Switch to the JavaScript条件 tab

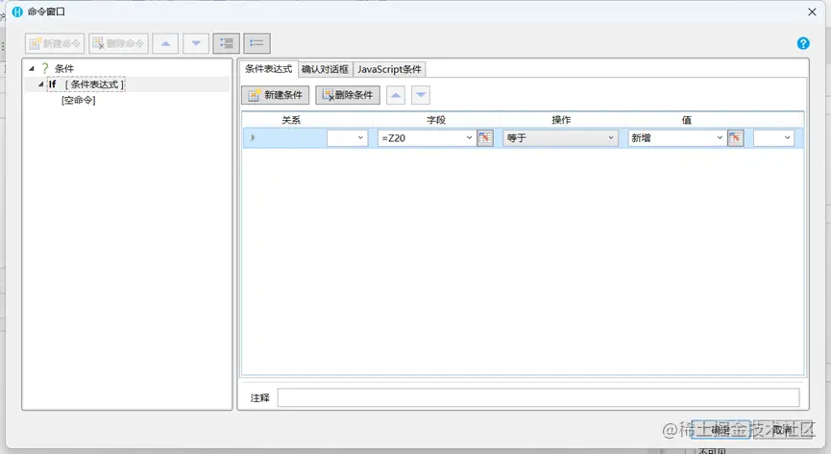pos(389,69)
